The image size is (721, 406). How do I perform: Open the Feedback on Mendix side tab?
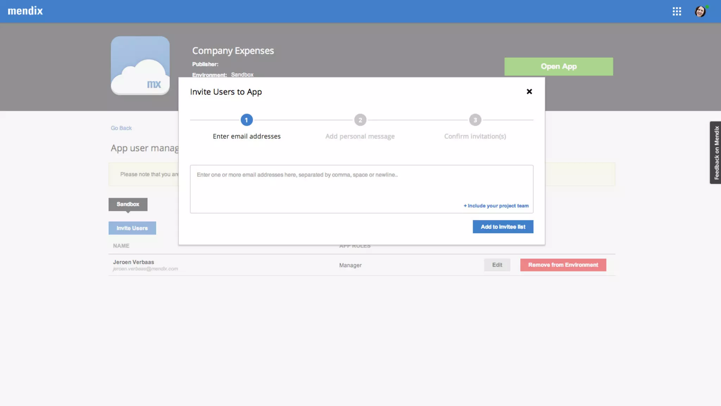tap(716, 153)
